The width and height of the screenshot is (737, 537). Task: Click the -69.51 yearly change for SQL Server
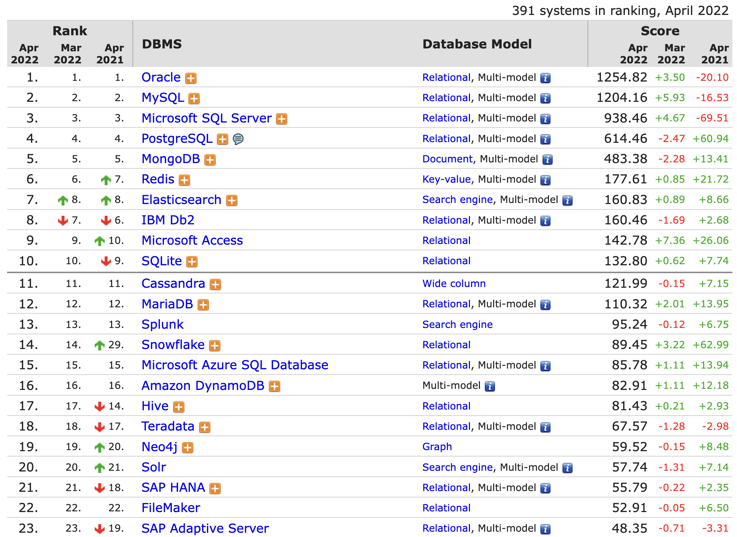coord(712,118)
